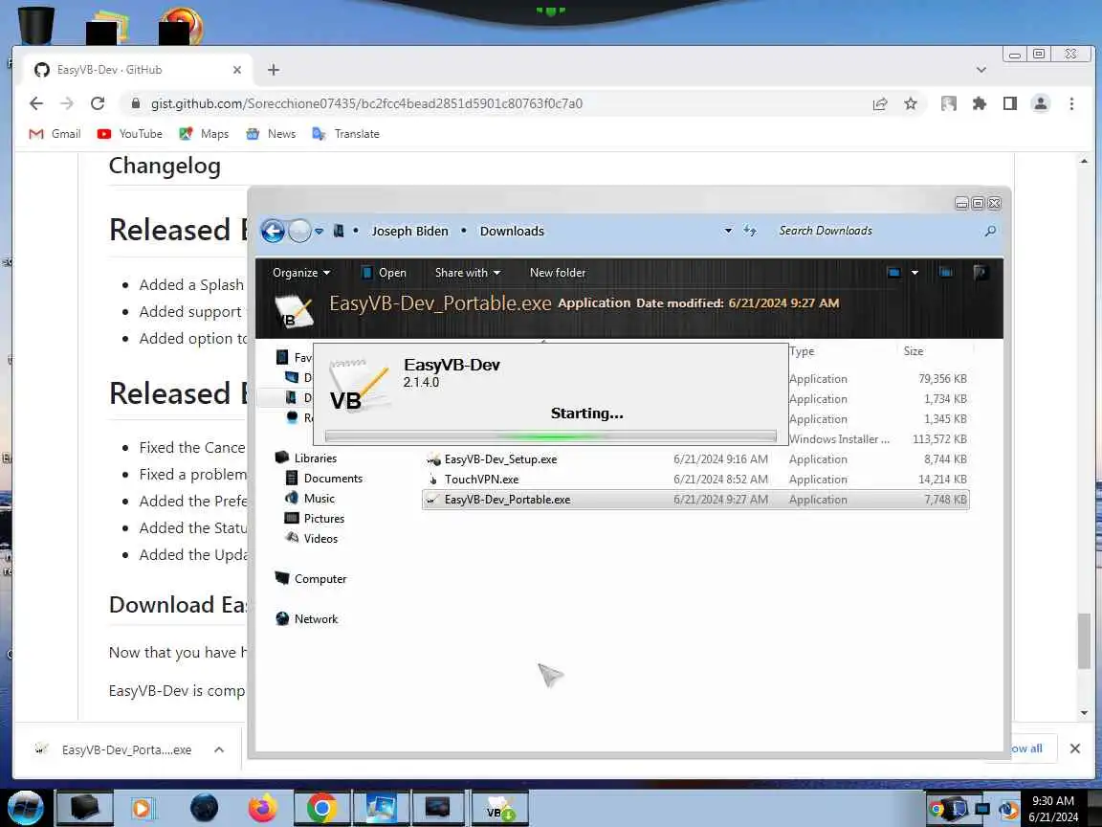This screenshot has width=1102, height=827.
Task: Select Computer in navigation pane
Action: [311, 579]
